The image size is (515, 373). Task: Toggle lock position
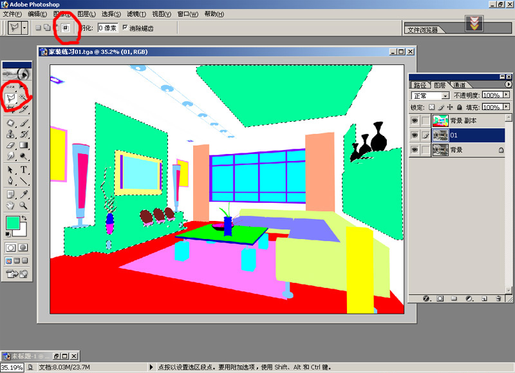pos(450,107)
